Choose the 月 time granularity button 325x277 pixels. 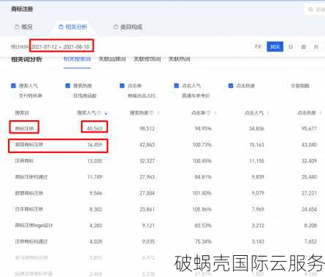(x=316, y=47)
